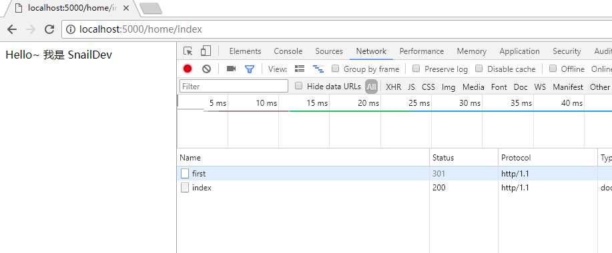
Task: Open the Sources tab
Action: click(x=329, y=51)
